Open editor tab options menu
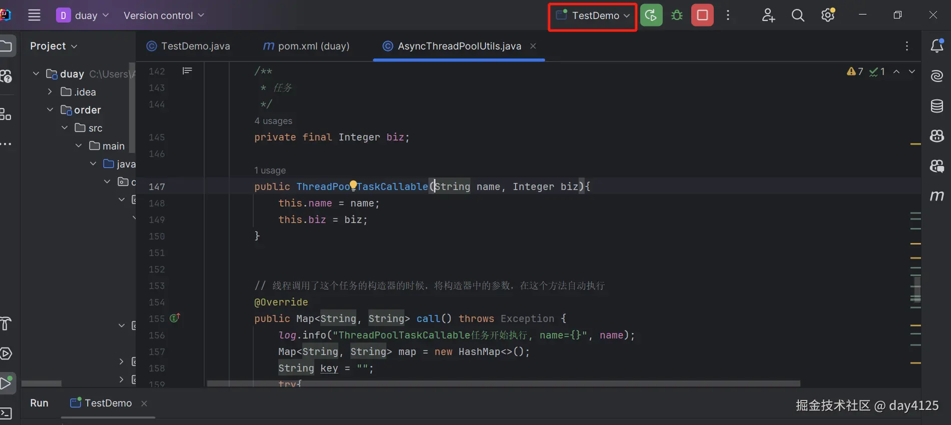The height and width of the screenshot is (425, 951). click(x=907, y=46)
